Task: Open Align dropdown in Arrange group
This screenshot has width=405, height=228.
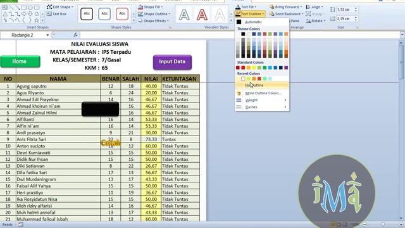Action: point(315,7)
